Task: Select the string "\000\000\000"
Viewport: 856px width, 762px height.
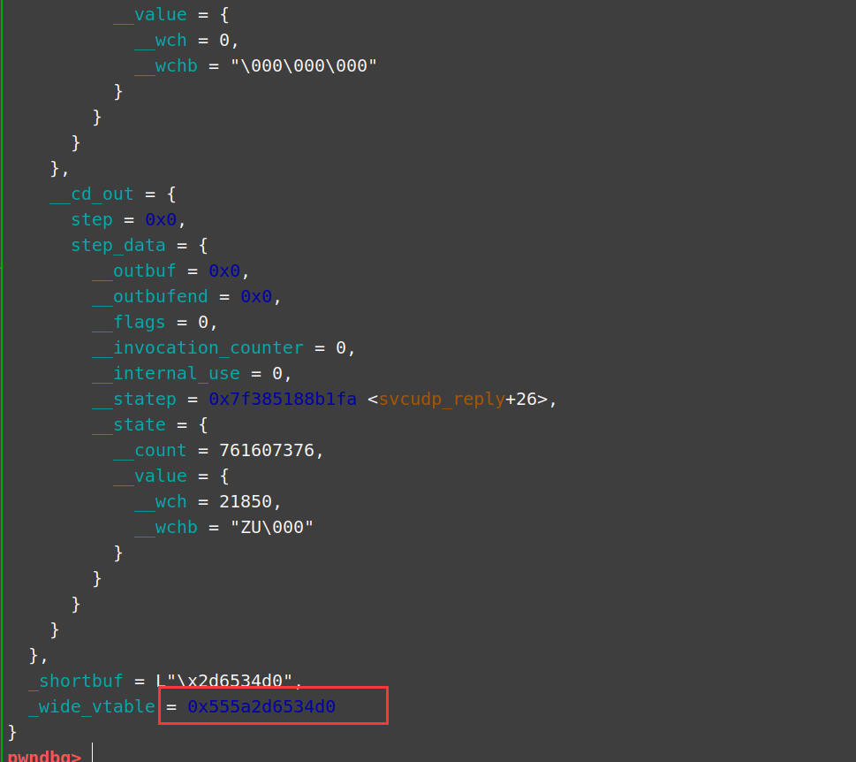Action: pyautogui.click(x=304, y=65)
